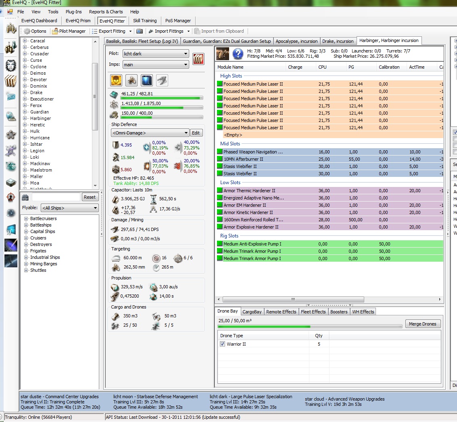Open the Imps dropdown showing main
457x422 pixels.
point(156,65)
